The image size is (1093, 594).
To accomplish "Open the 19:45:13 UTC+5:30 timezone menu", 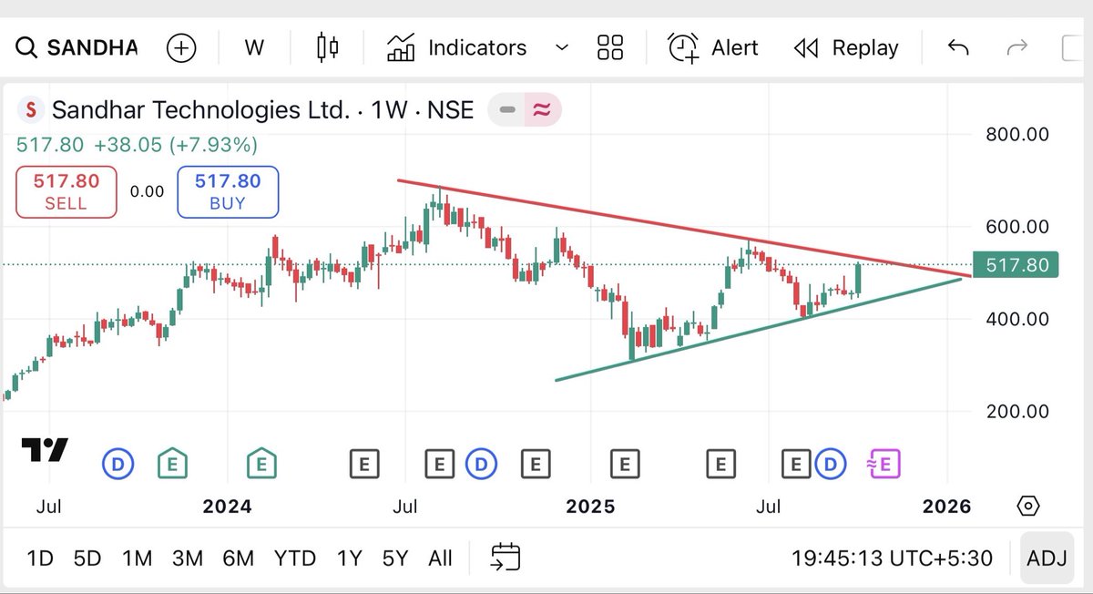I will 892,558.
